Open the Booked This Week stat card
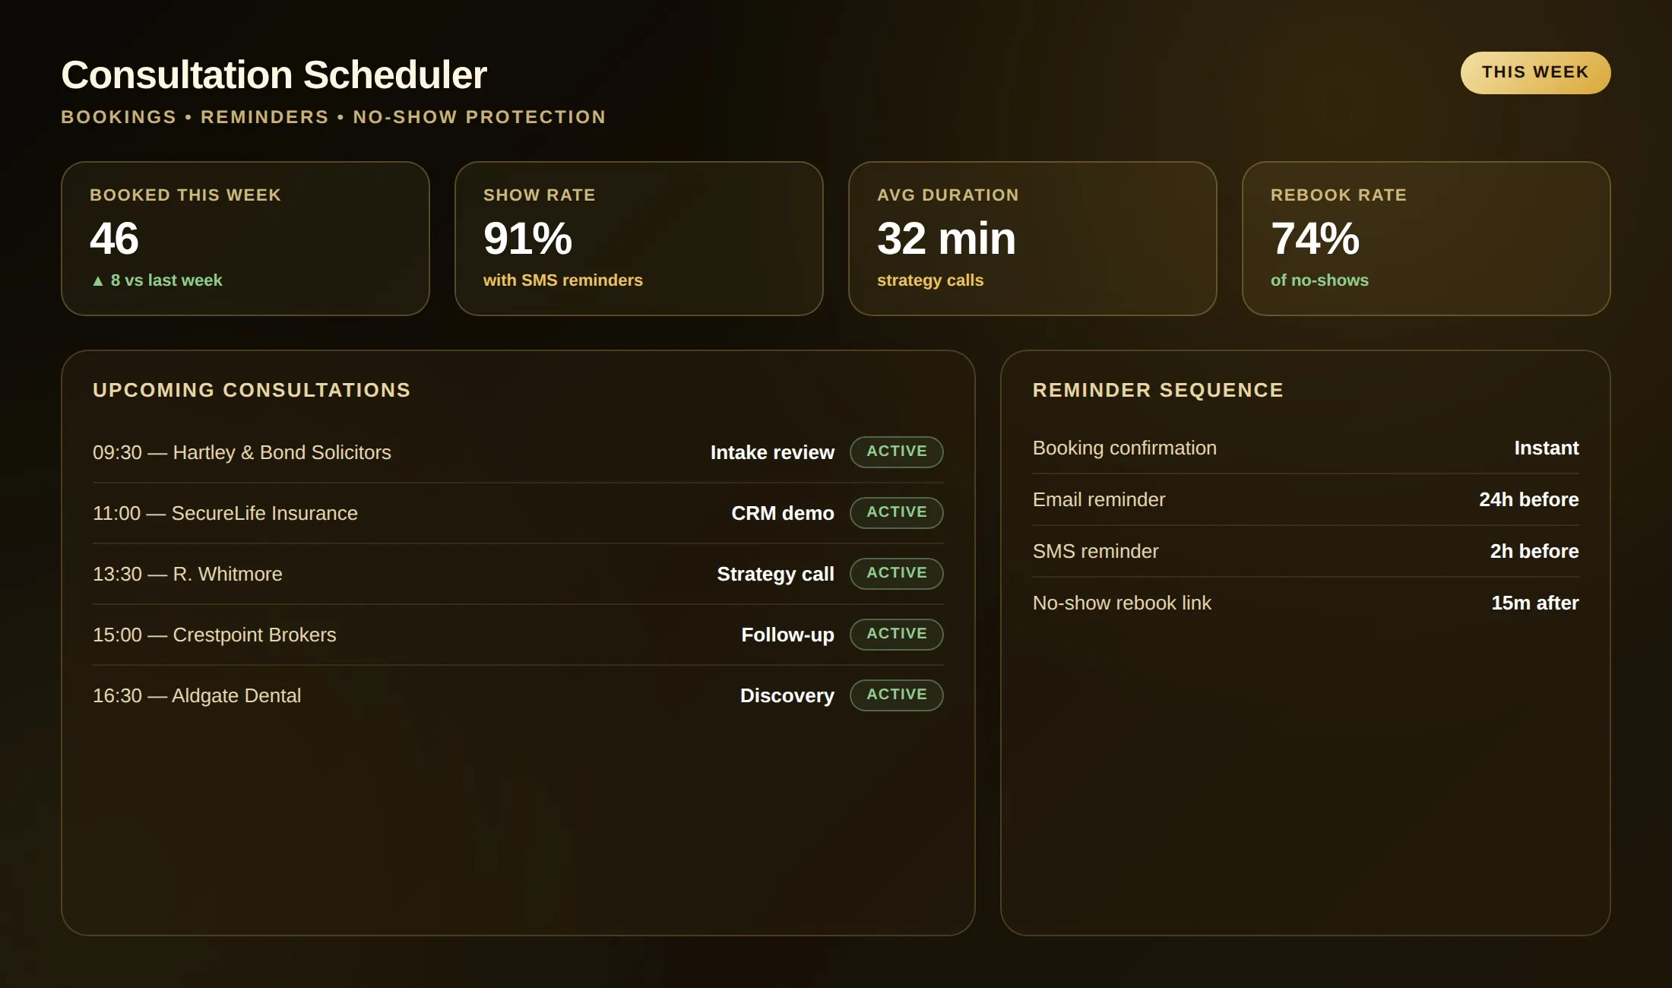The width and height of the screenshot is (1672, 988). 245,239
